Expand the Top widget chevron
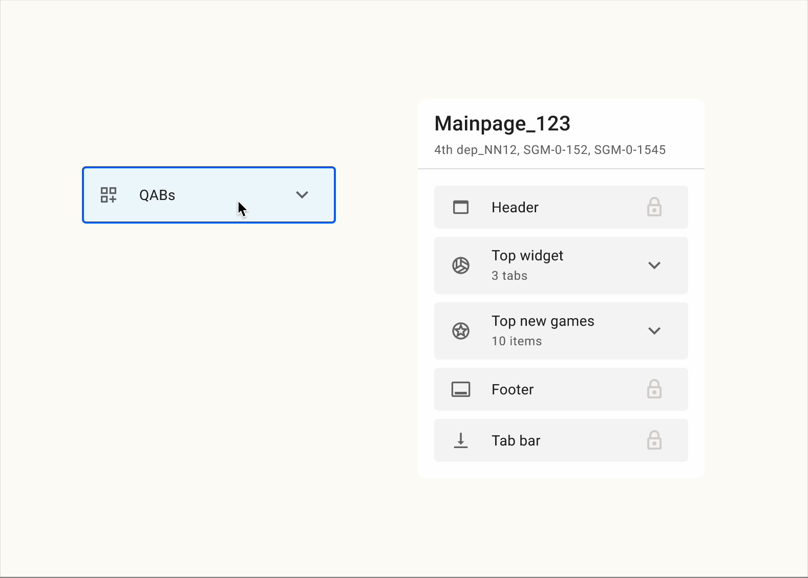 click(x=654, y=265)
